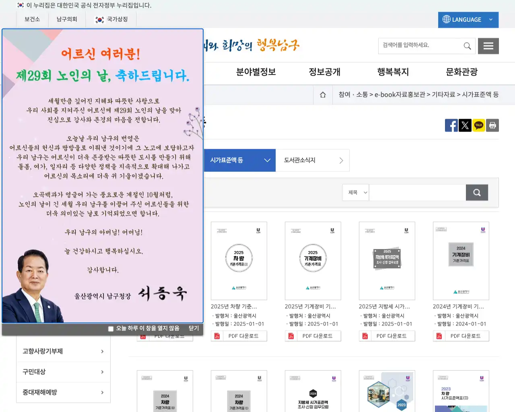
Task: Click title 2024년 기계장비 기…
Action: (458, 307)
